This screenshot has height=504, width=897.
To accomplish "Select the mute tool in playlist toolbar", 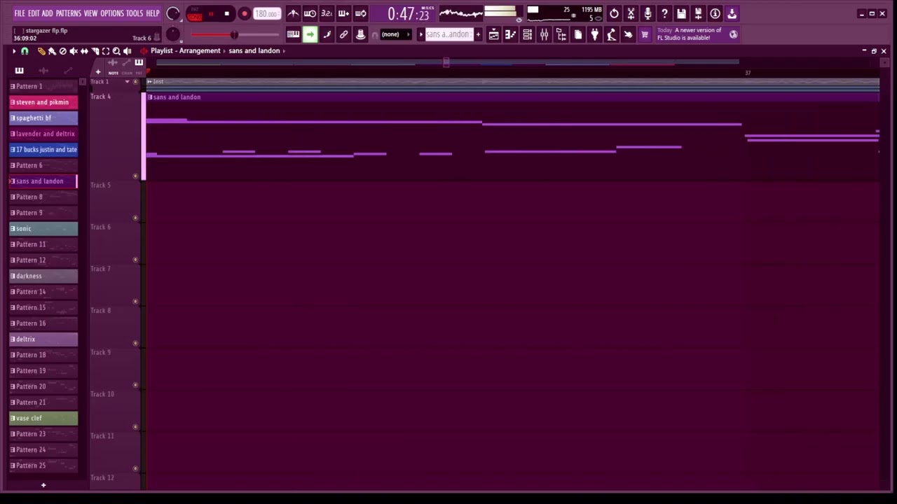I will click(x=74, y=51).
